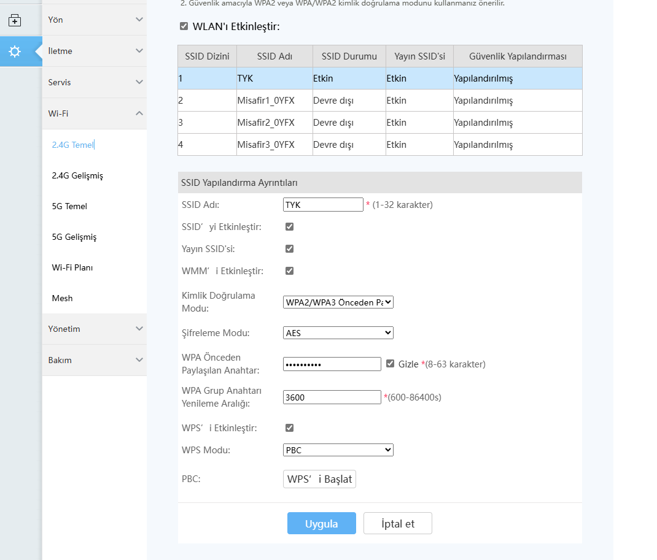Screen dimensions: 657x560
Task: Go to 2.4G Gelişmiş settings
Action: tap(77, 175)
